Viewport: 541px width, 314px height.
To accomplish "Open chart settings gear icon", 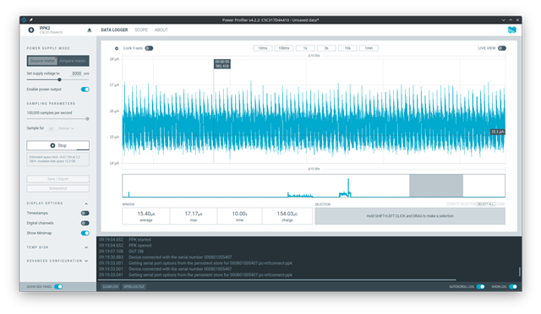I will (x=117, y=48).
